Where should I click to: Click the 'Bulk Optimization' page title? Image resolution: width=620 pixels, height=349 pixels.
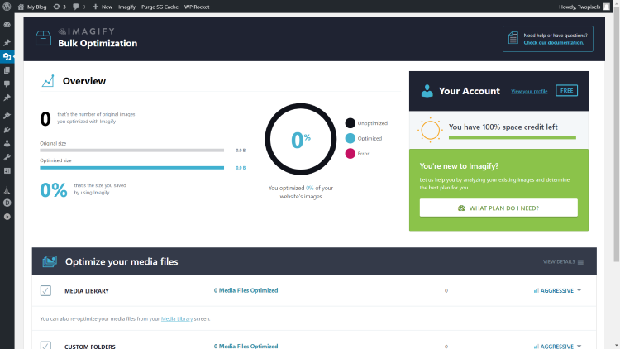(x=98, y=43)
